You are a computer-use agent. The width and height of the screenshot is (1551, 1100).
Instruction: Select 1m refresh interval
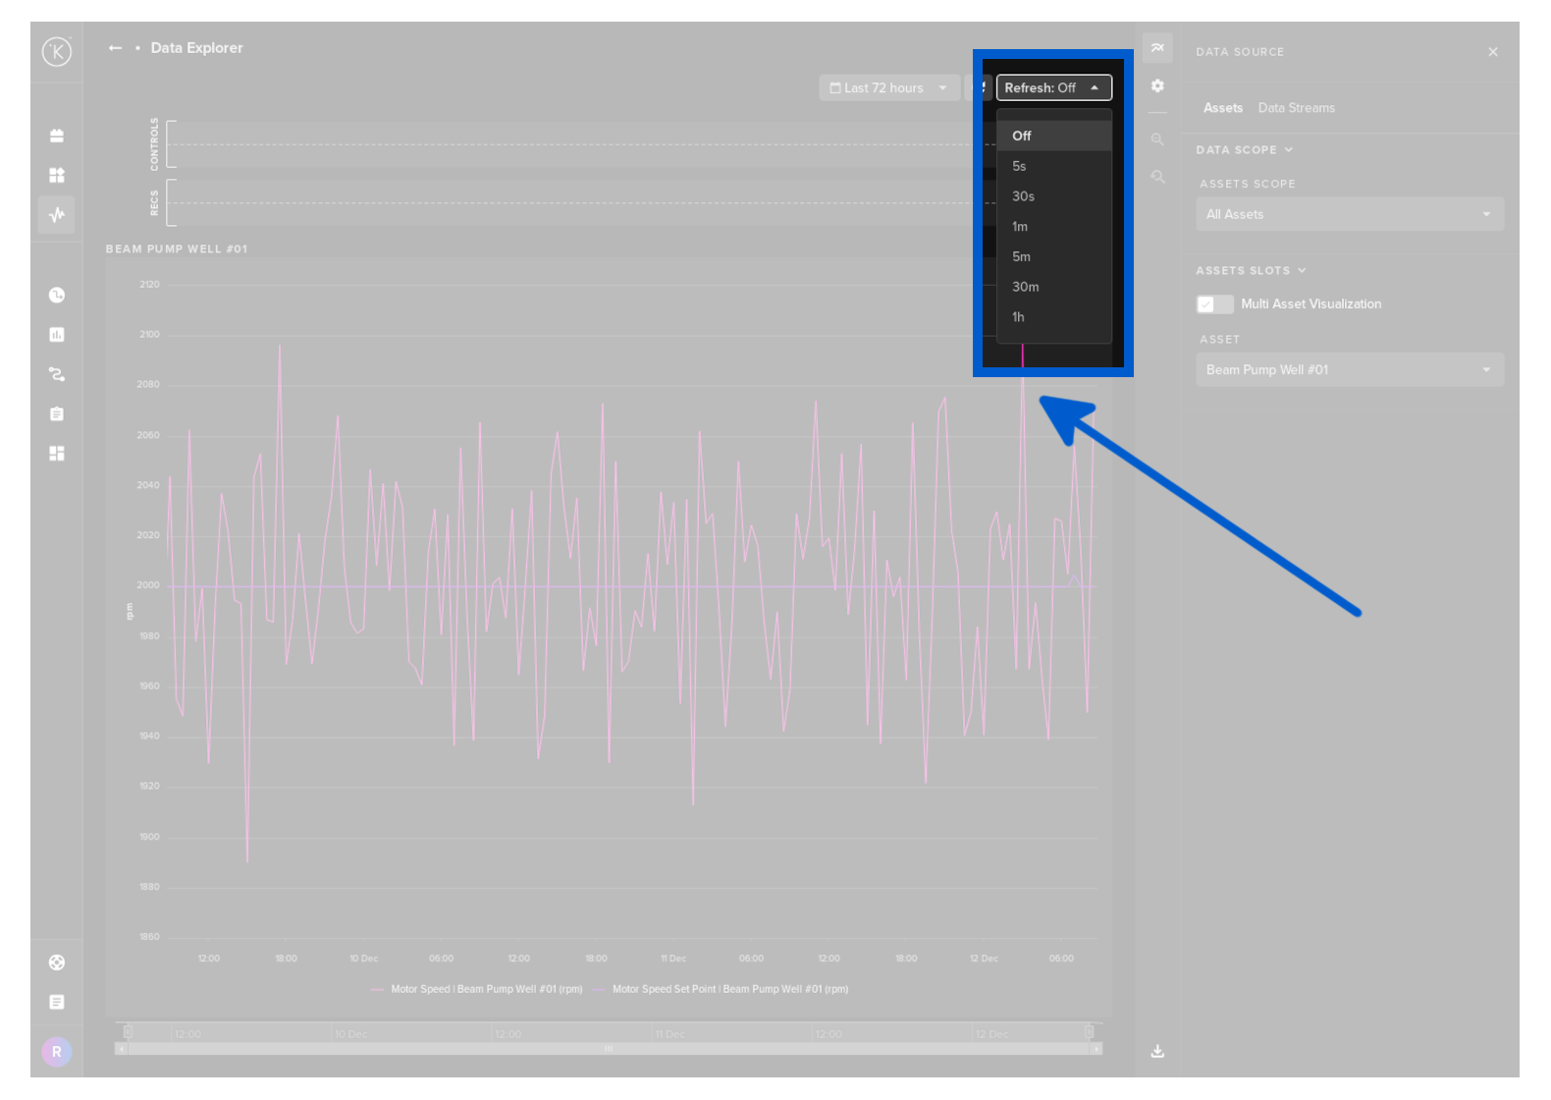coord(1054,227)
